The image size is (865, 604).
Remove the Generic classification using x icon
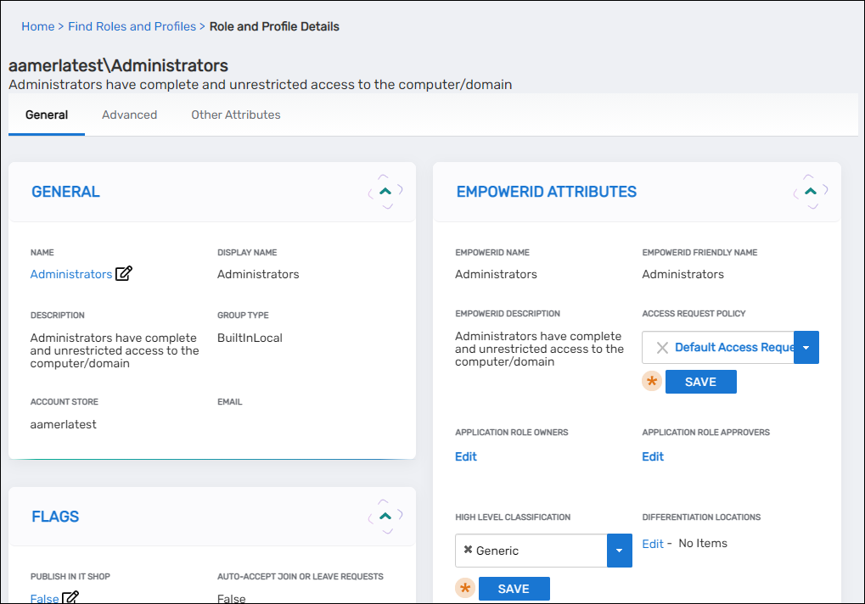tap(468, 551)
